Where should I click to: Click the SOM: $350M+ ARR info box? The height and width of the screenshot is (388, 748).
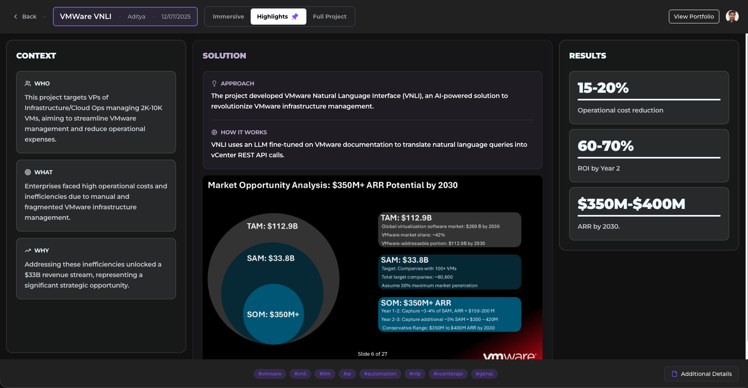tap(450, 315)
